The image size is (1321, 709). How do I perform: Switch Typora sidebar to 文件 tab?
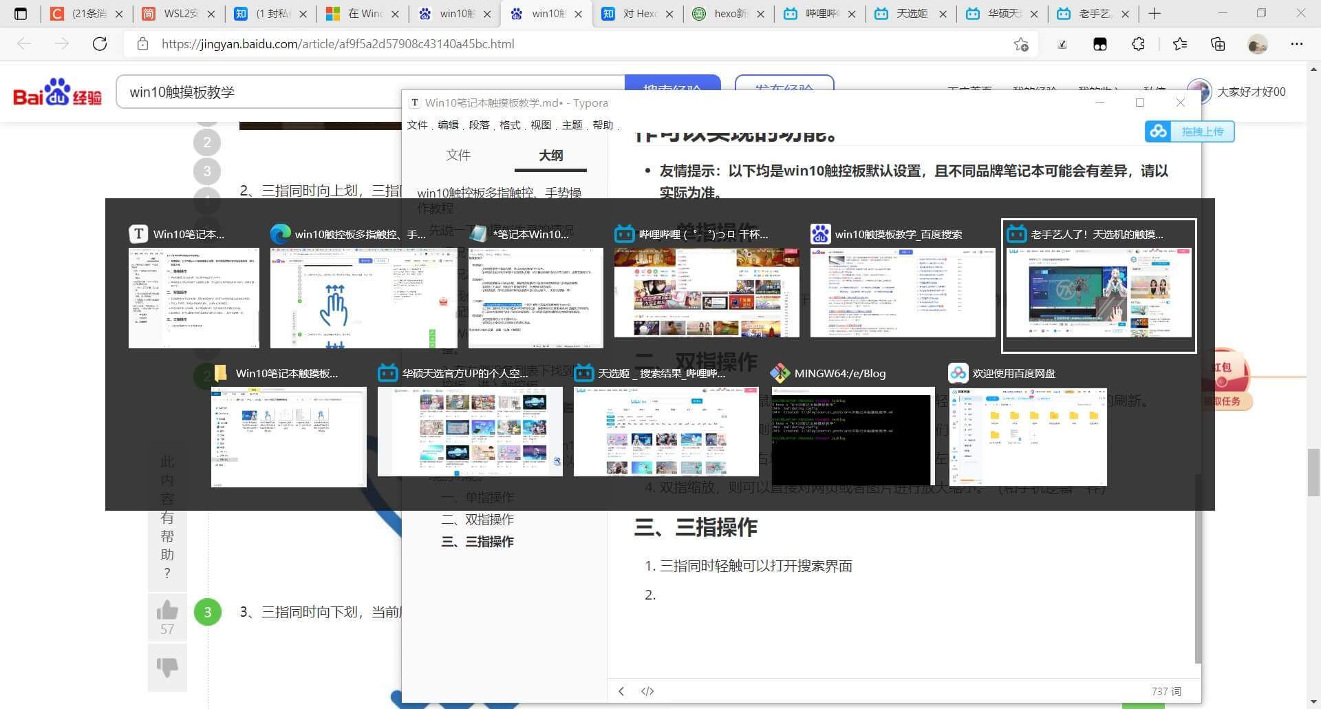(458, 156)
